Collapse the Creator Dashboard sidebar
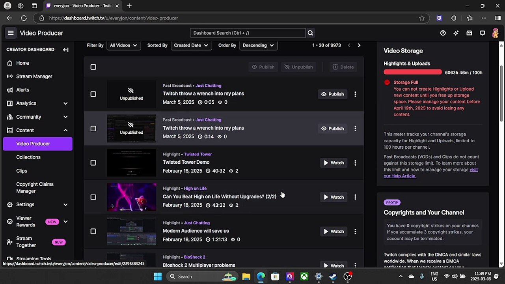This screenshot has width=505, height=284. tap(65, 50)
